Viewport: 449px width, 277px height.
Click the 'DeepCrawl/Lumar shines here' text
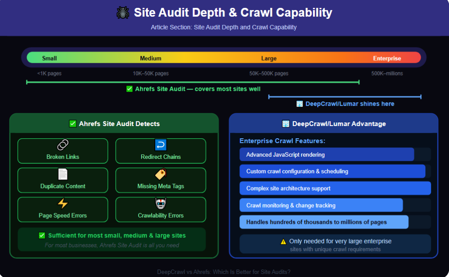point(349,104)
